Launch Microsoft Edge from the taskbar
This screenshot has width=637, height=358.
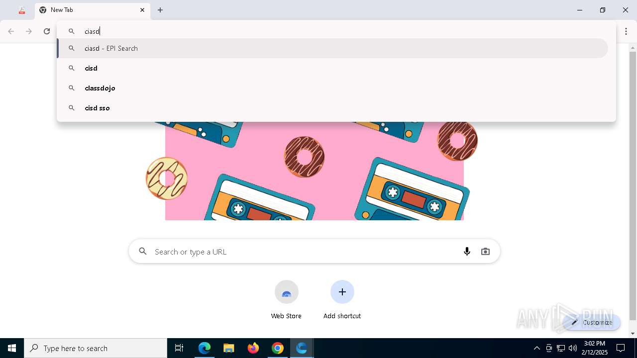coord(205,348)
